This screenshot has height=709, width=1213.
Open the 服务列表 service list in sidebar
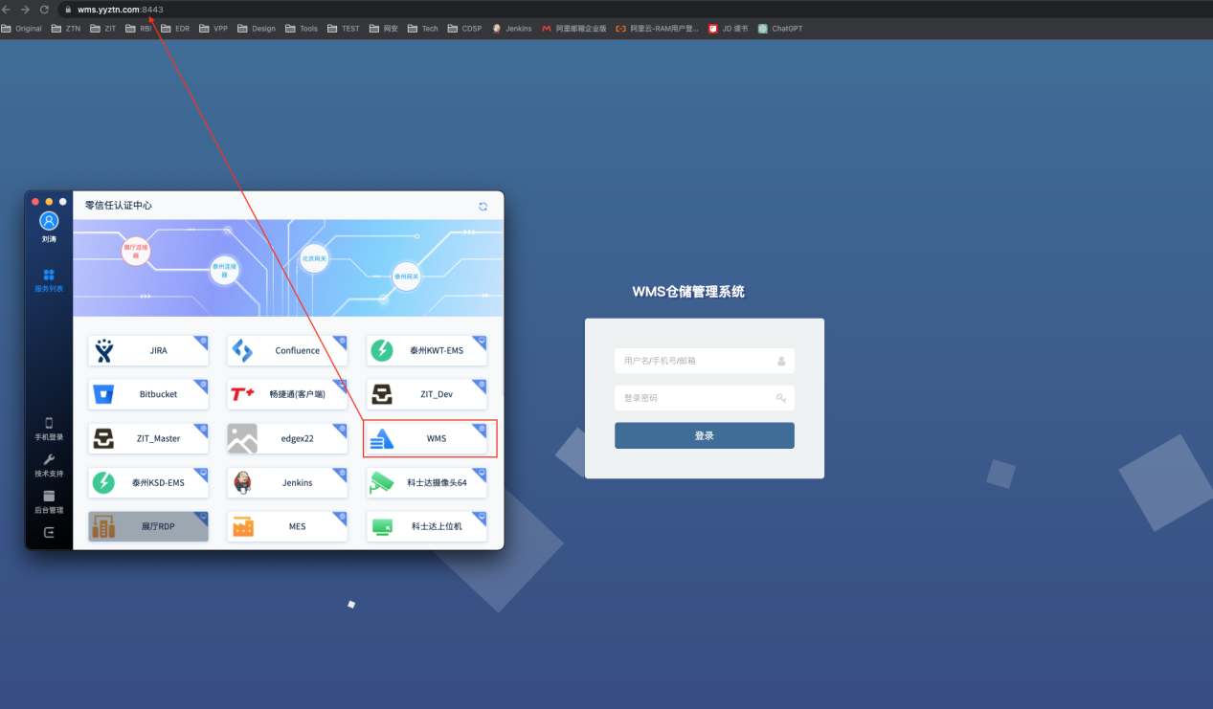[48, 279]
